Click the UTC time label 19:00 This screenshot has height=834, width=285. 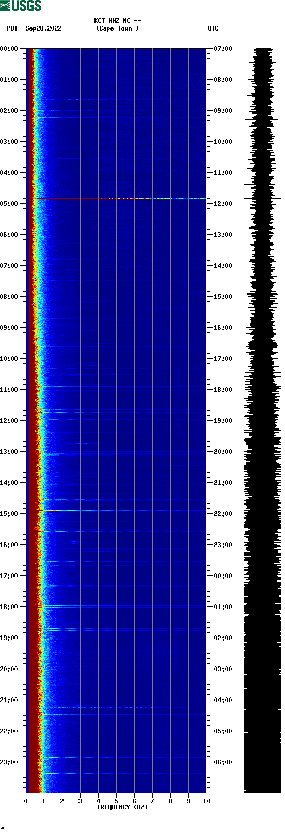click(223, 421)
